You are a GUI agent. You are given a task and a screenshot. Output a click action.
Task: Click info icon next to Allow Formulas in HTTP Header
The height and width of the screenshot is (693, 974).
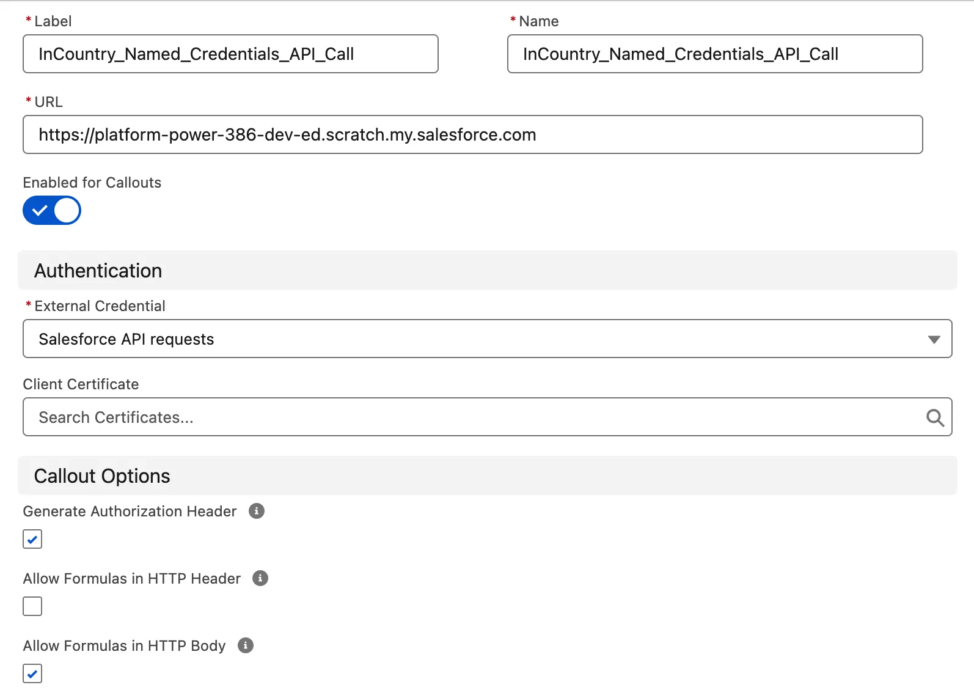point(260,578)
